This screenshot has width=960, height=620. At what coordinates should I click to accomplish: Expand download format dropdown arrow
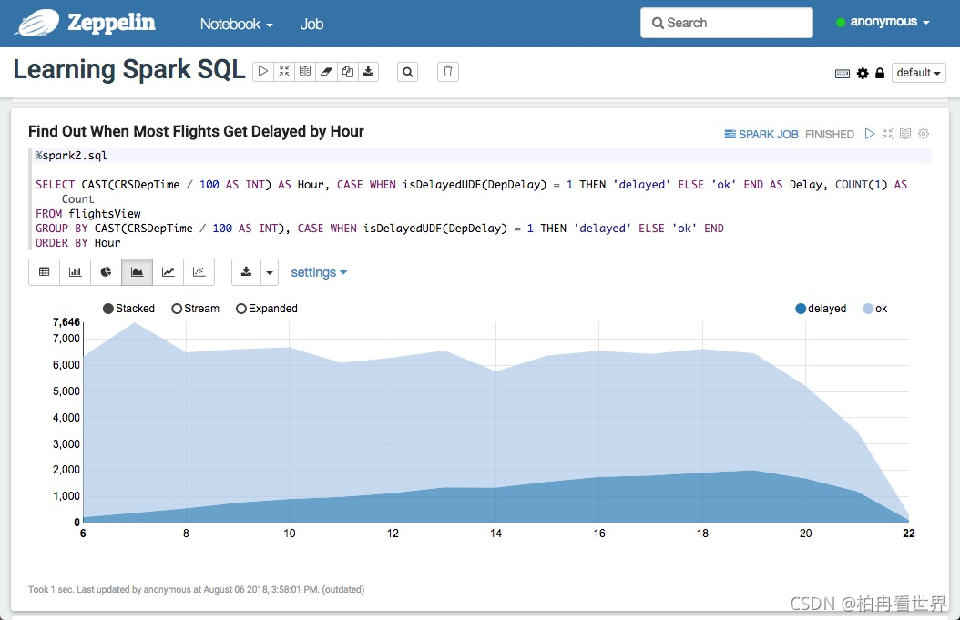pyautogui.click(x=270, y=271)
